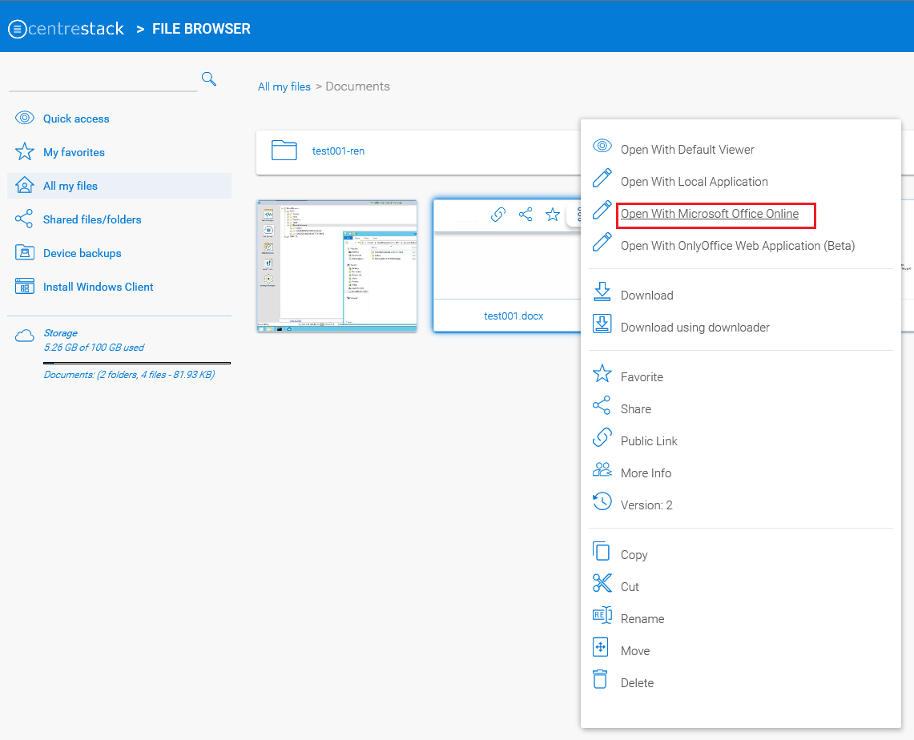This screenshot has width=914, height=740.
Task: Navigate to All my files breadcrumb
Action: point(284,86)
